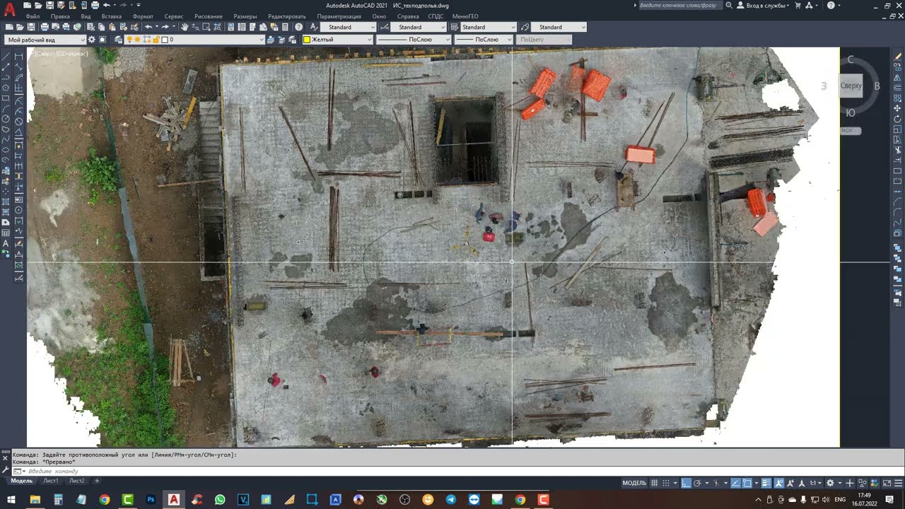Toggle the MODEL space button in status bar
Viewport: 905px width, 509px height.
pyautogui.click(x=634, y=483)
